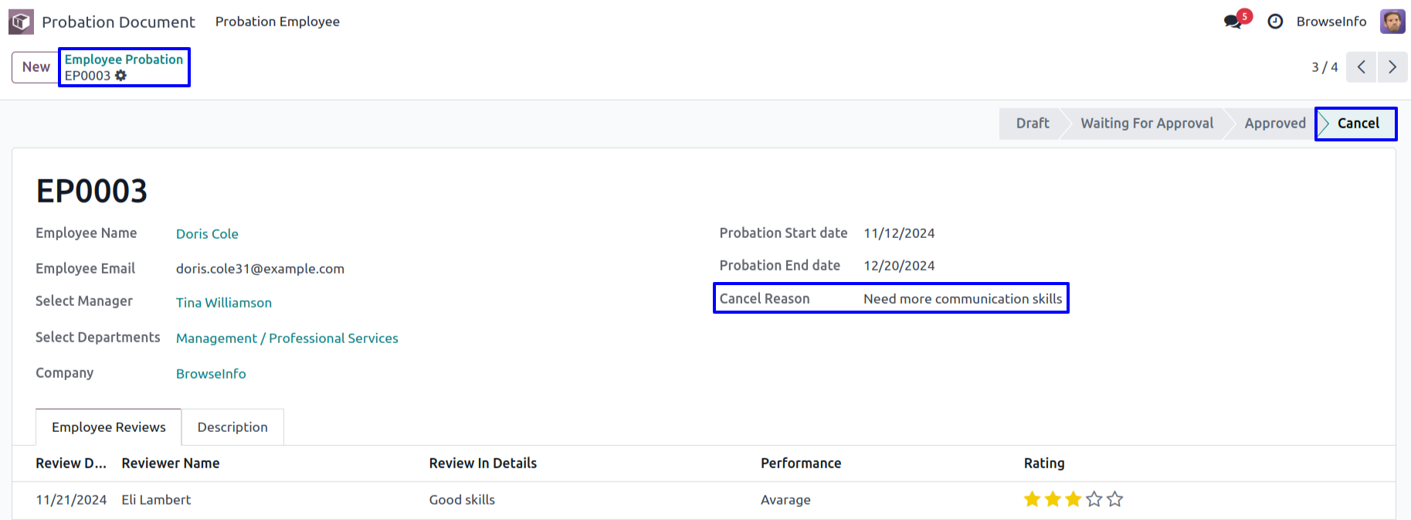Switch to the Description tab
Viewport: 1411px width, 520px height.
pos(232,427)
